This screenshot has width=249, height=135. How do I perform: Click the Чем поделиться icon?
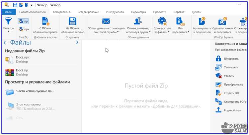tap(181, 21)
